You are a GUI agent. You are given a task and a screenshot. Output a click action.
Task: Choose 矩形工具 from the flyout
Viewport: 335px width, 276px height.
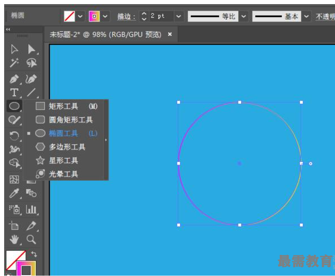coord(66,106)
